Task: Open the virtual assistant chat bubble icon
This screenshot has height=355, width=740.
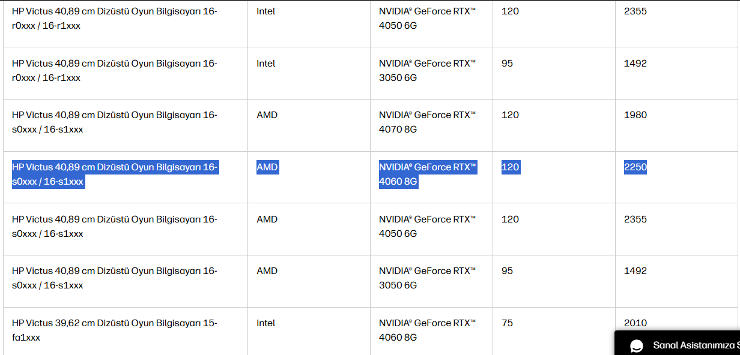Action: [x=637, y=346]
